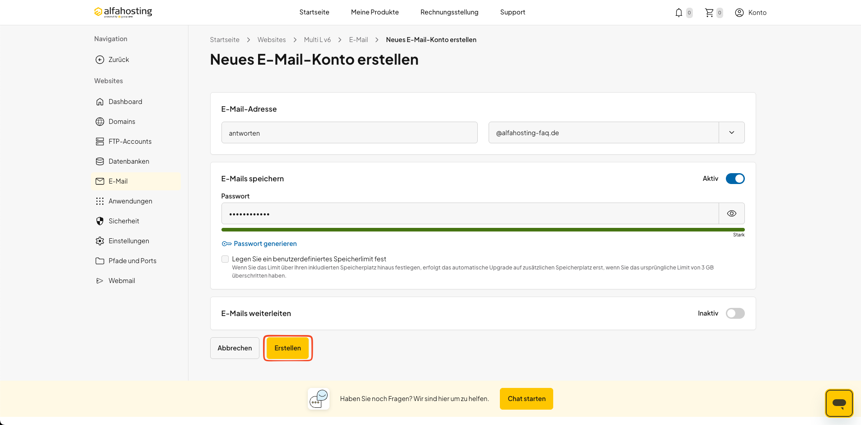Select Einstellungen in the sidebar
This screenshot has width=861, height=425.
click(x=136, y=241)
